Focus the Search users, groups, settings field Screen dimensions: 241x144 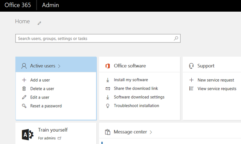[98, 38]
